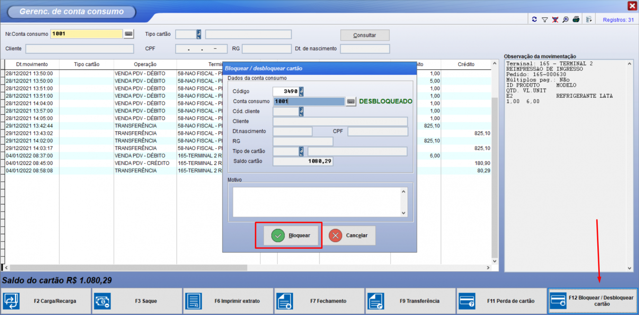Open F4 lookup beside Código field
The image size is (639, 315).
(x=301, y=91)
